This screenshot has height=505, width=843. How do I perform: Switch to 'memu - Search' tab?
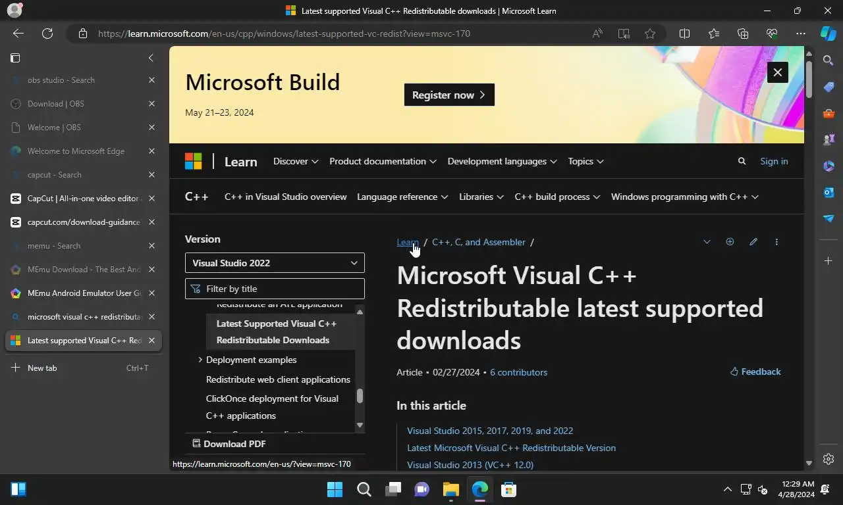pyautogui.click(x=83, y=246)
